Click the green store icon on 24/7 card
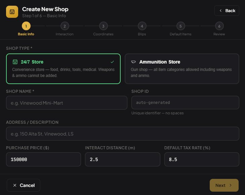245x195 pixels. click(15, 62)
